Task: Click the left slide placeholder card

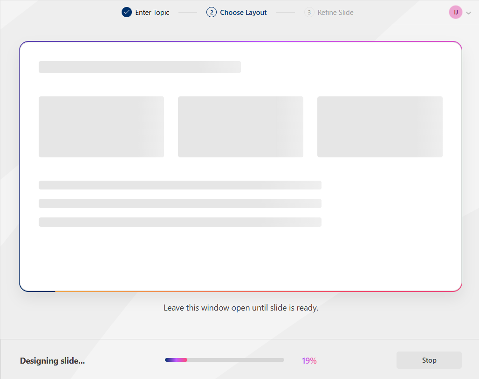Action: (101, 127)
